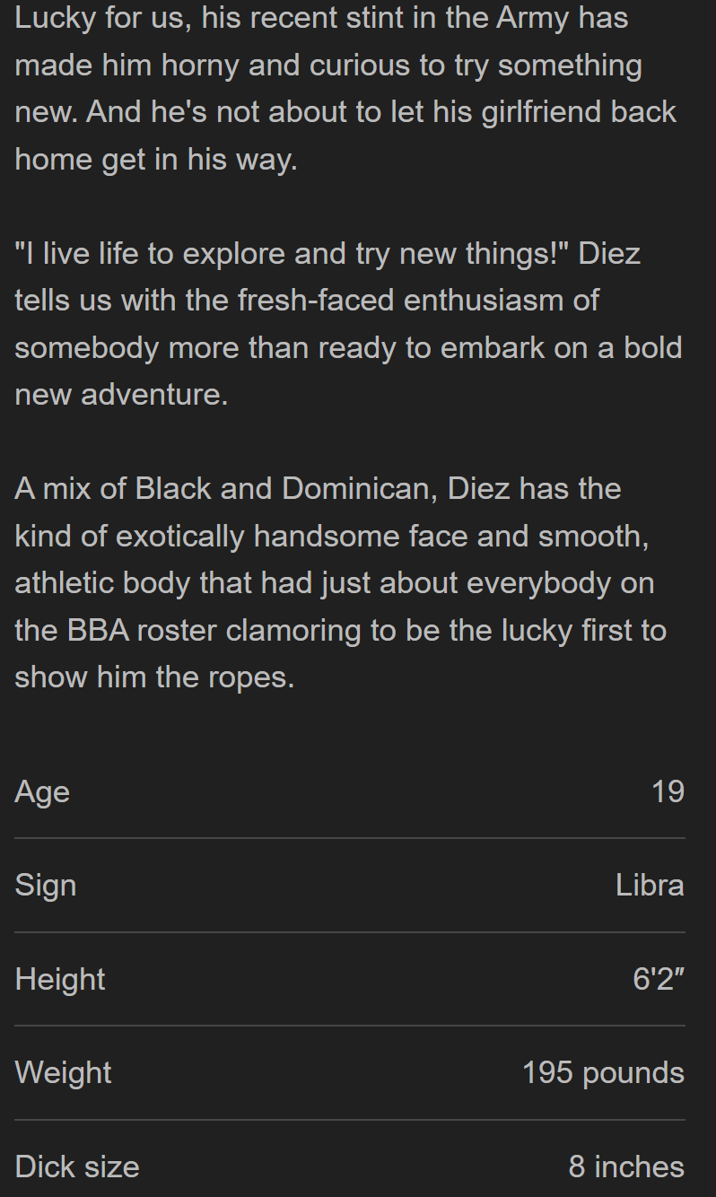Select the "Libra" sign value

[x=650, y=886]
